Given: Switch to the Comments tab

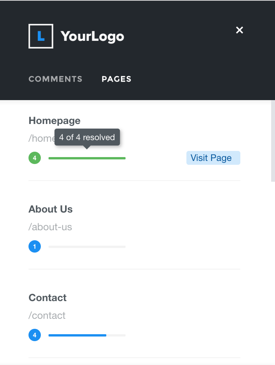Looking at the screenshot, I should click(x=55, y=79).
